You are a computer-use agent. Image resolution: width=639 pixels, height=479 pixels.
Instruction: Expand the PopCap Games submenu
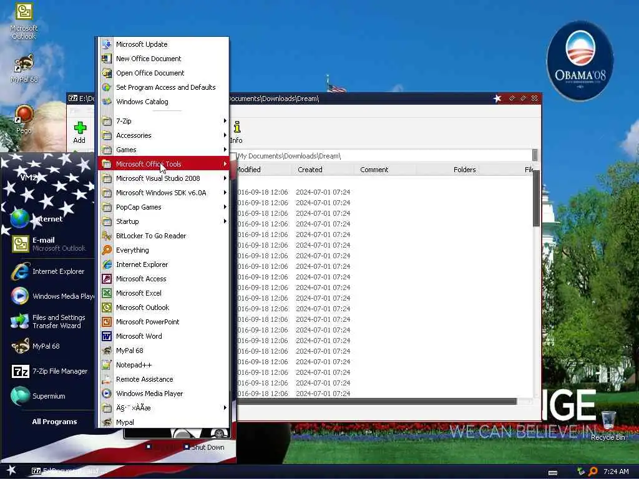[x=163, y=207]
